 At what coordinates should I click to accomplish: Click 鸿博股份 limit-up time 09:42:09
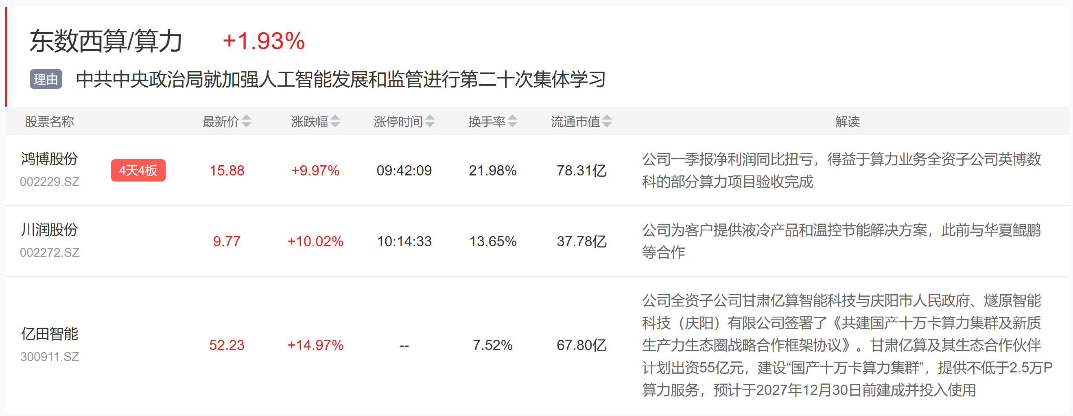pos(404,171)
